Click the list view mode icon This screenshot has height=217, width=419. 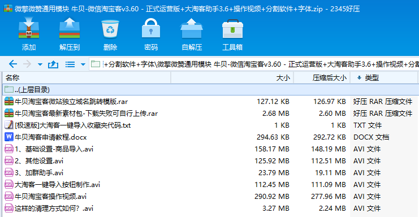pyautogui.click(x=70, y=64)
